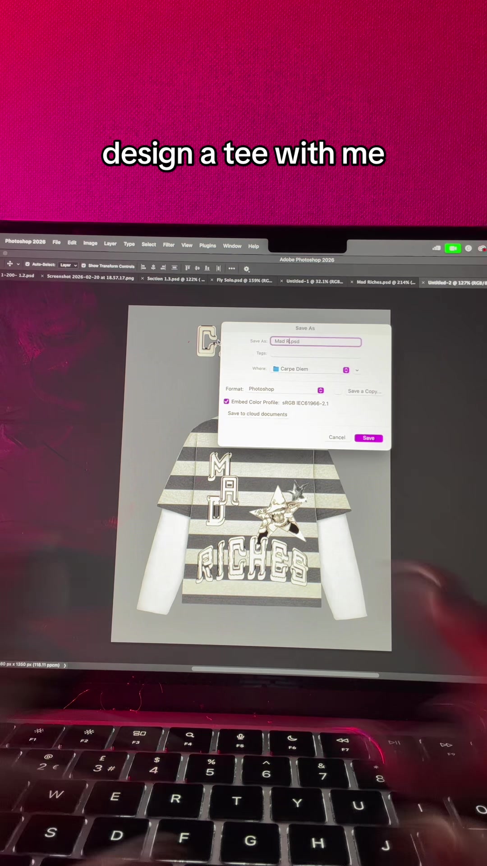Screen dimensions: 487x866
Task: Click the Align bottom edges icon
Action: [207, 268]
